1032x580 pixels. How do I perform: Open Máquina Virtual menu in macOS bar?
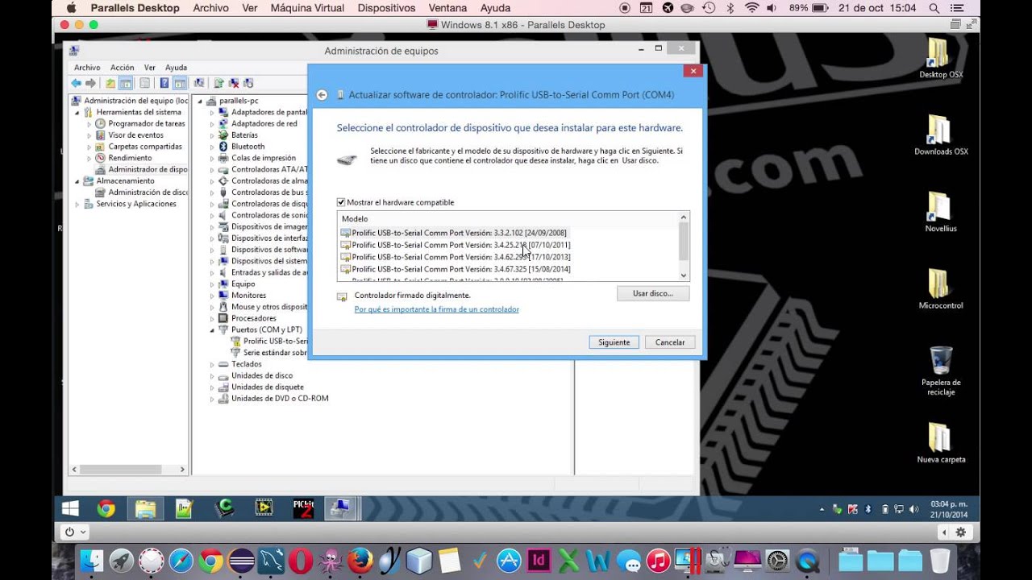pos(307,8)
